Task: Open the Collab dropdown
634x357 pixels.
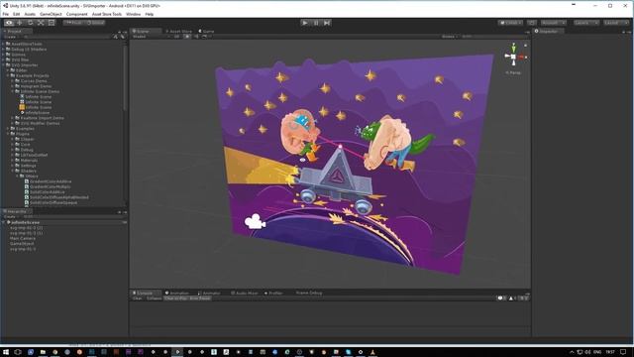Action: coord(510,23)
